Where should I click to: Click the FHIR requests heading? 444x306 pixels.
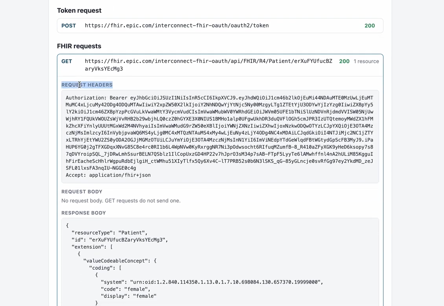coord(79,46)
